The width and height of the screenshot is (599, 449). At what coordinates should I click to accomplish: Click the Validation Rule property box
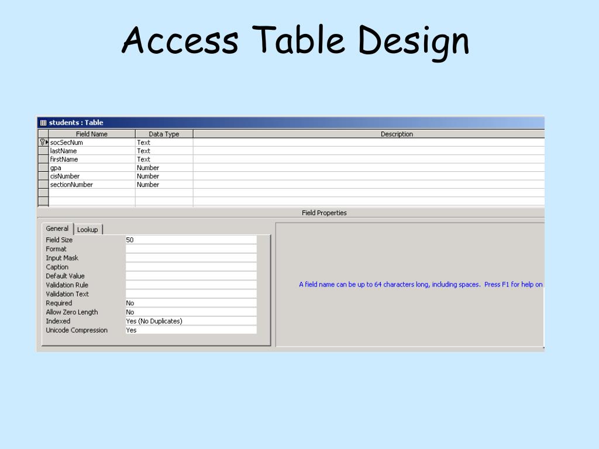pos(191,285)
